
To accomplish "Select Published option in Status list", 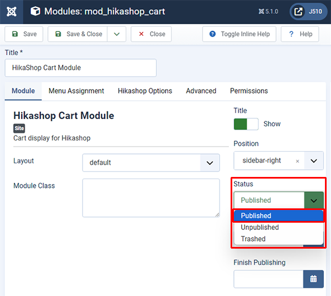I will (279, 216).
